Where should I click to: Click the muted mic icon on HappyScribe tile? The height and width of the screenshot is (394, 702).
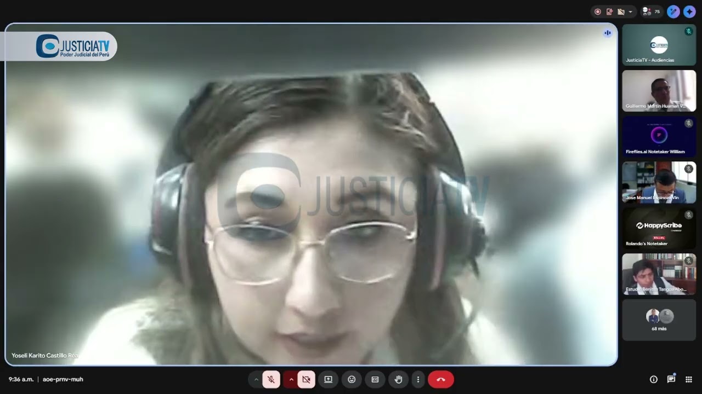click(x=688, y=215)
